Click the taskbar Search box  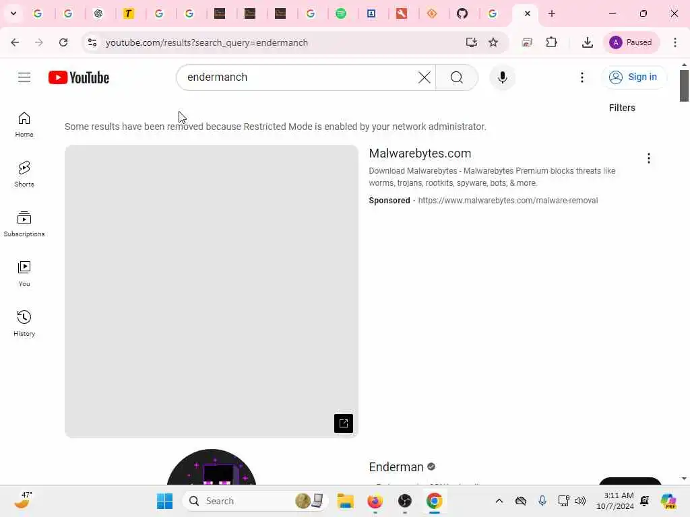[255, 501]
